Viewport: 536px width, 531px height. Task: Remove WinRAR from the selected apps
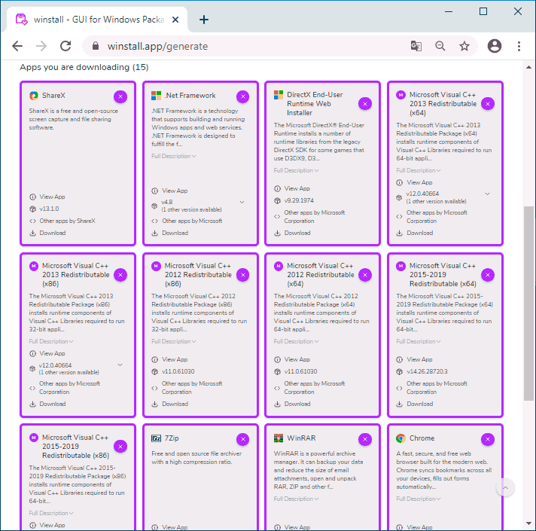point(365,439)
